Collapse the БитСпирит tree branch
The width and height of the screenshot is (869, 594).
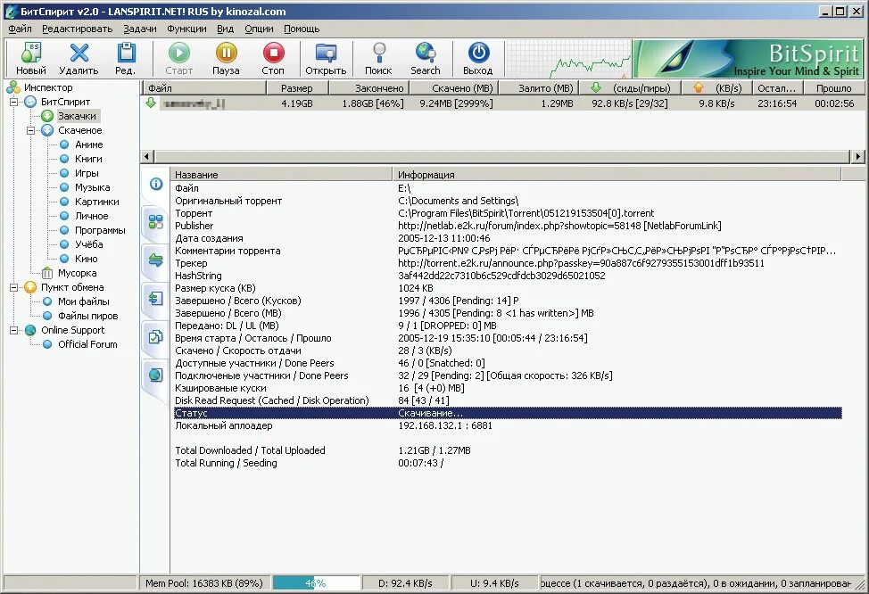click(x=14, y=102)
